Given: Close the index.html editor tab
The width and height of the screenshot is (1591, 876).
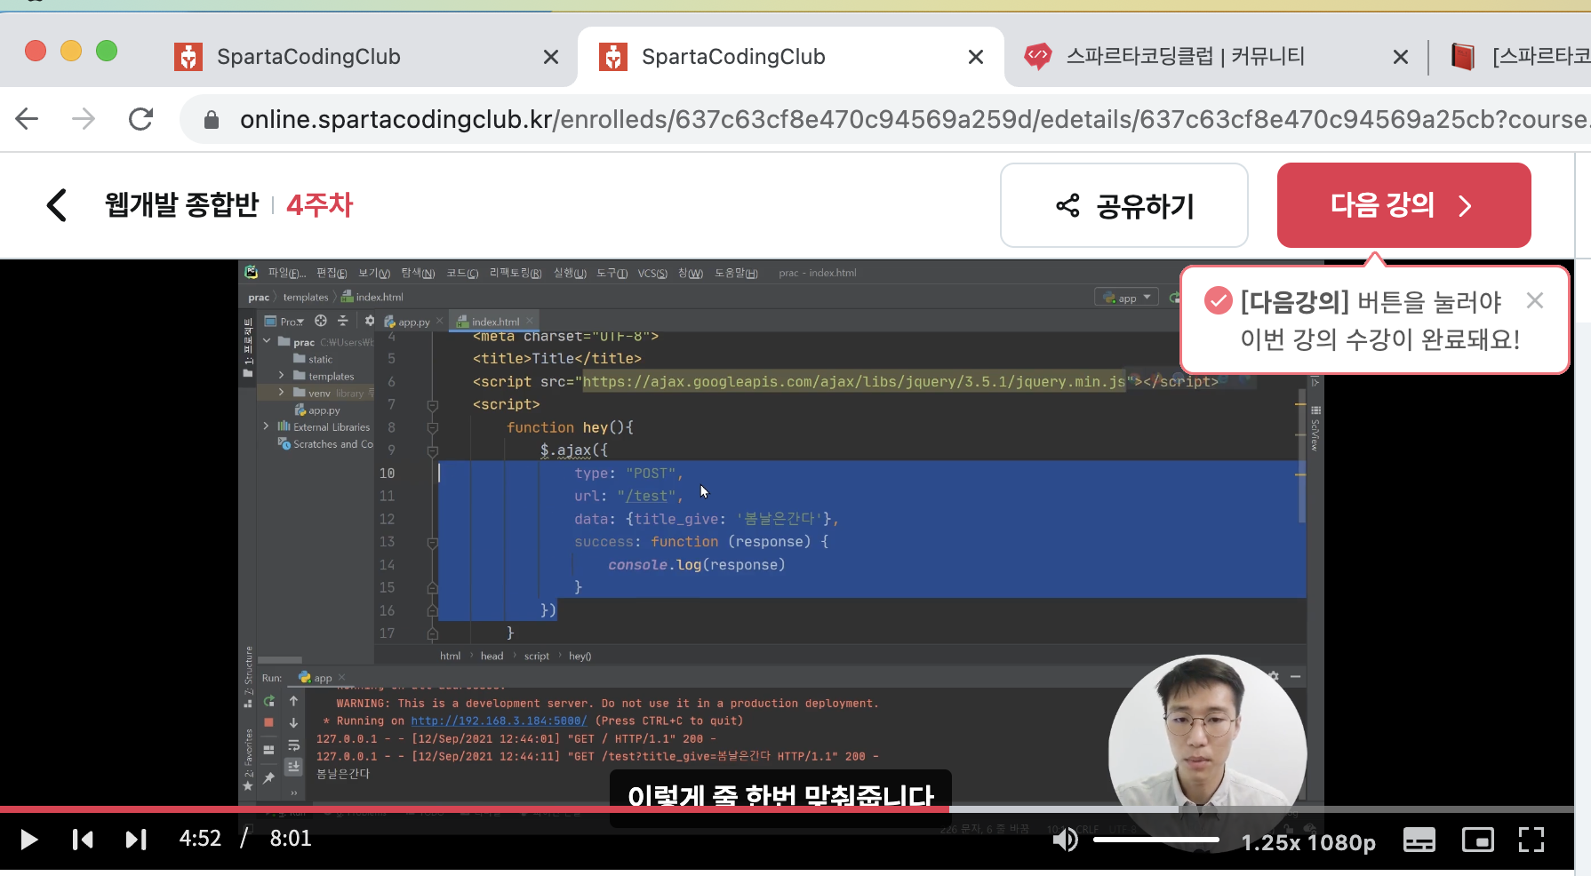Looking at the screenshot, I should [x=530, y=321].
